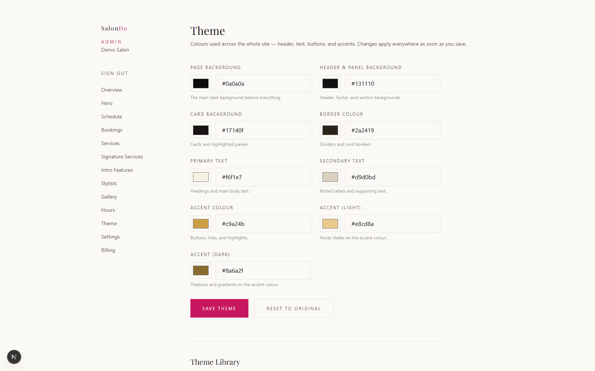The width and height of the screenshot is (595, 371).
Task: Open the Accent (Light) colour swatch
Action: (330, 224)
